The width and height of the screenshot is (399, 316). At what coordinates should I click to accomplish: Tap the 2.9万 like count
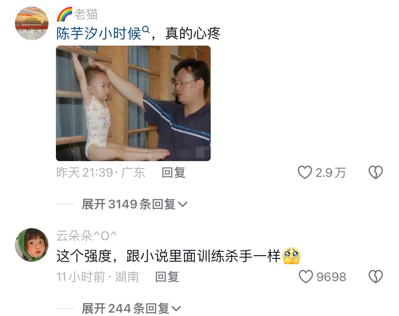(331, 173)
